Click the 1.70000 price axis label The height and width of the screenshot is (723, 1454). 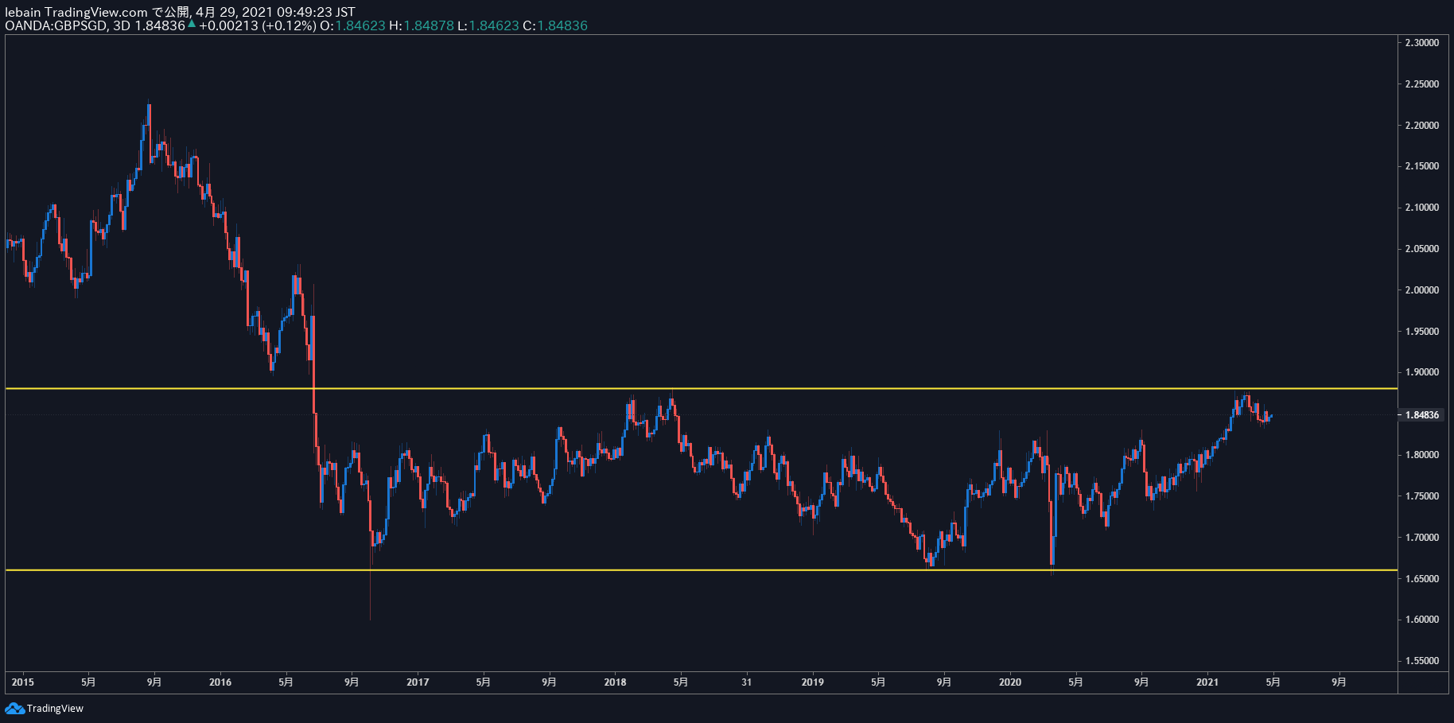[1421, 538]
